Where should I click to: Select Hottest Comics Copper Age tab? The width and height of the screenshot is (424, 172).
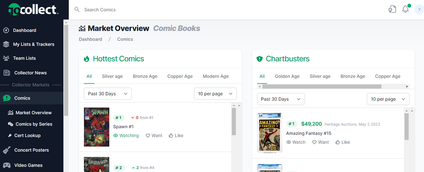tap(180, 76)
